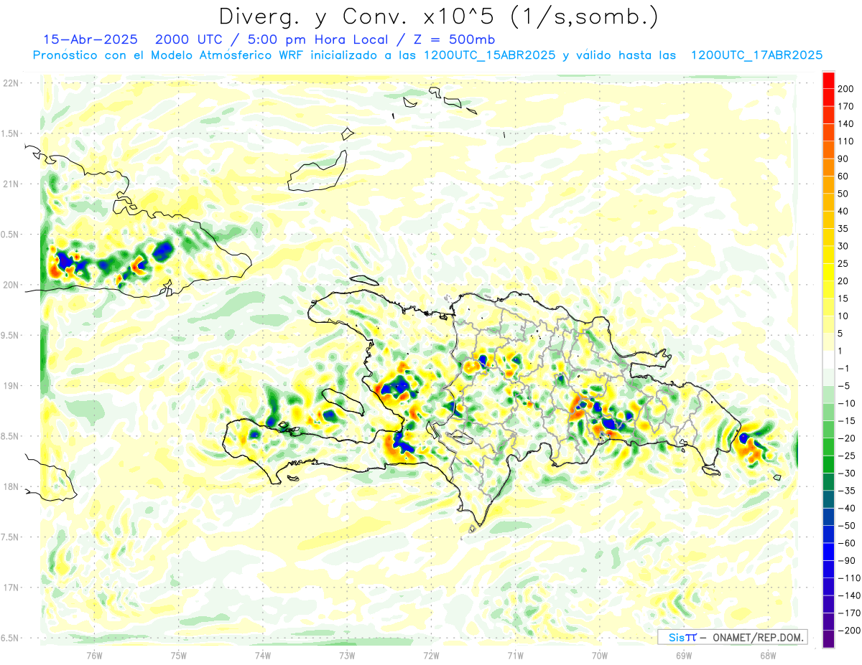862x665 pixels.
Task: Click the '110' colorbar label
Action: point(845,141)
